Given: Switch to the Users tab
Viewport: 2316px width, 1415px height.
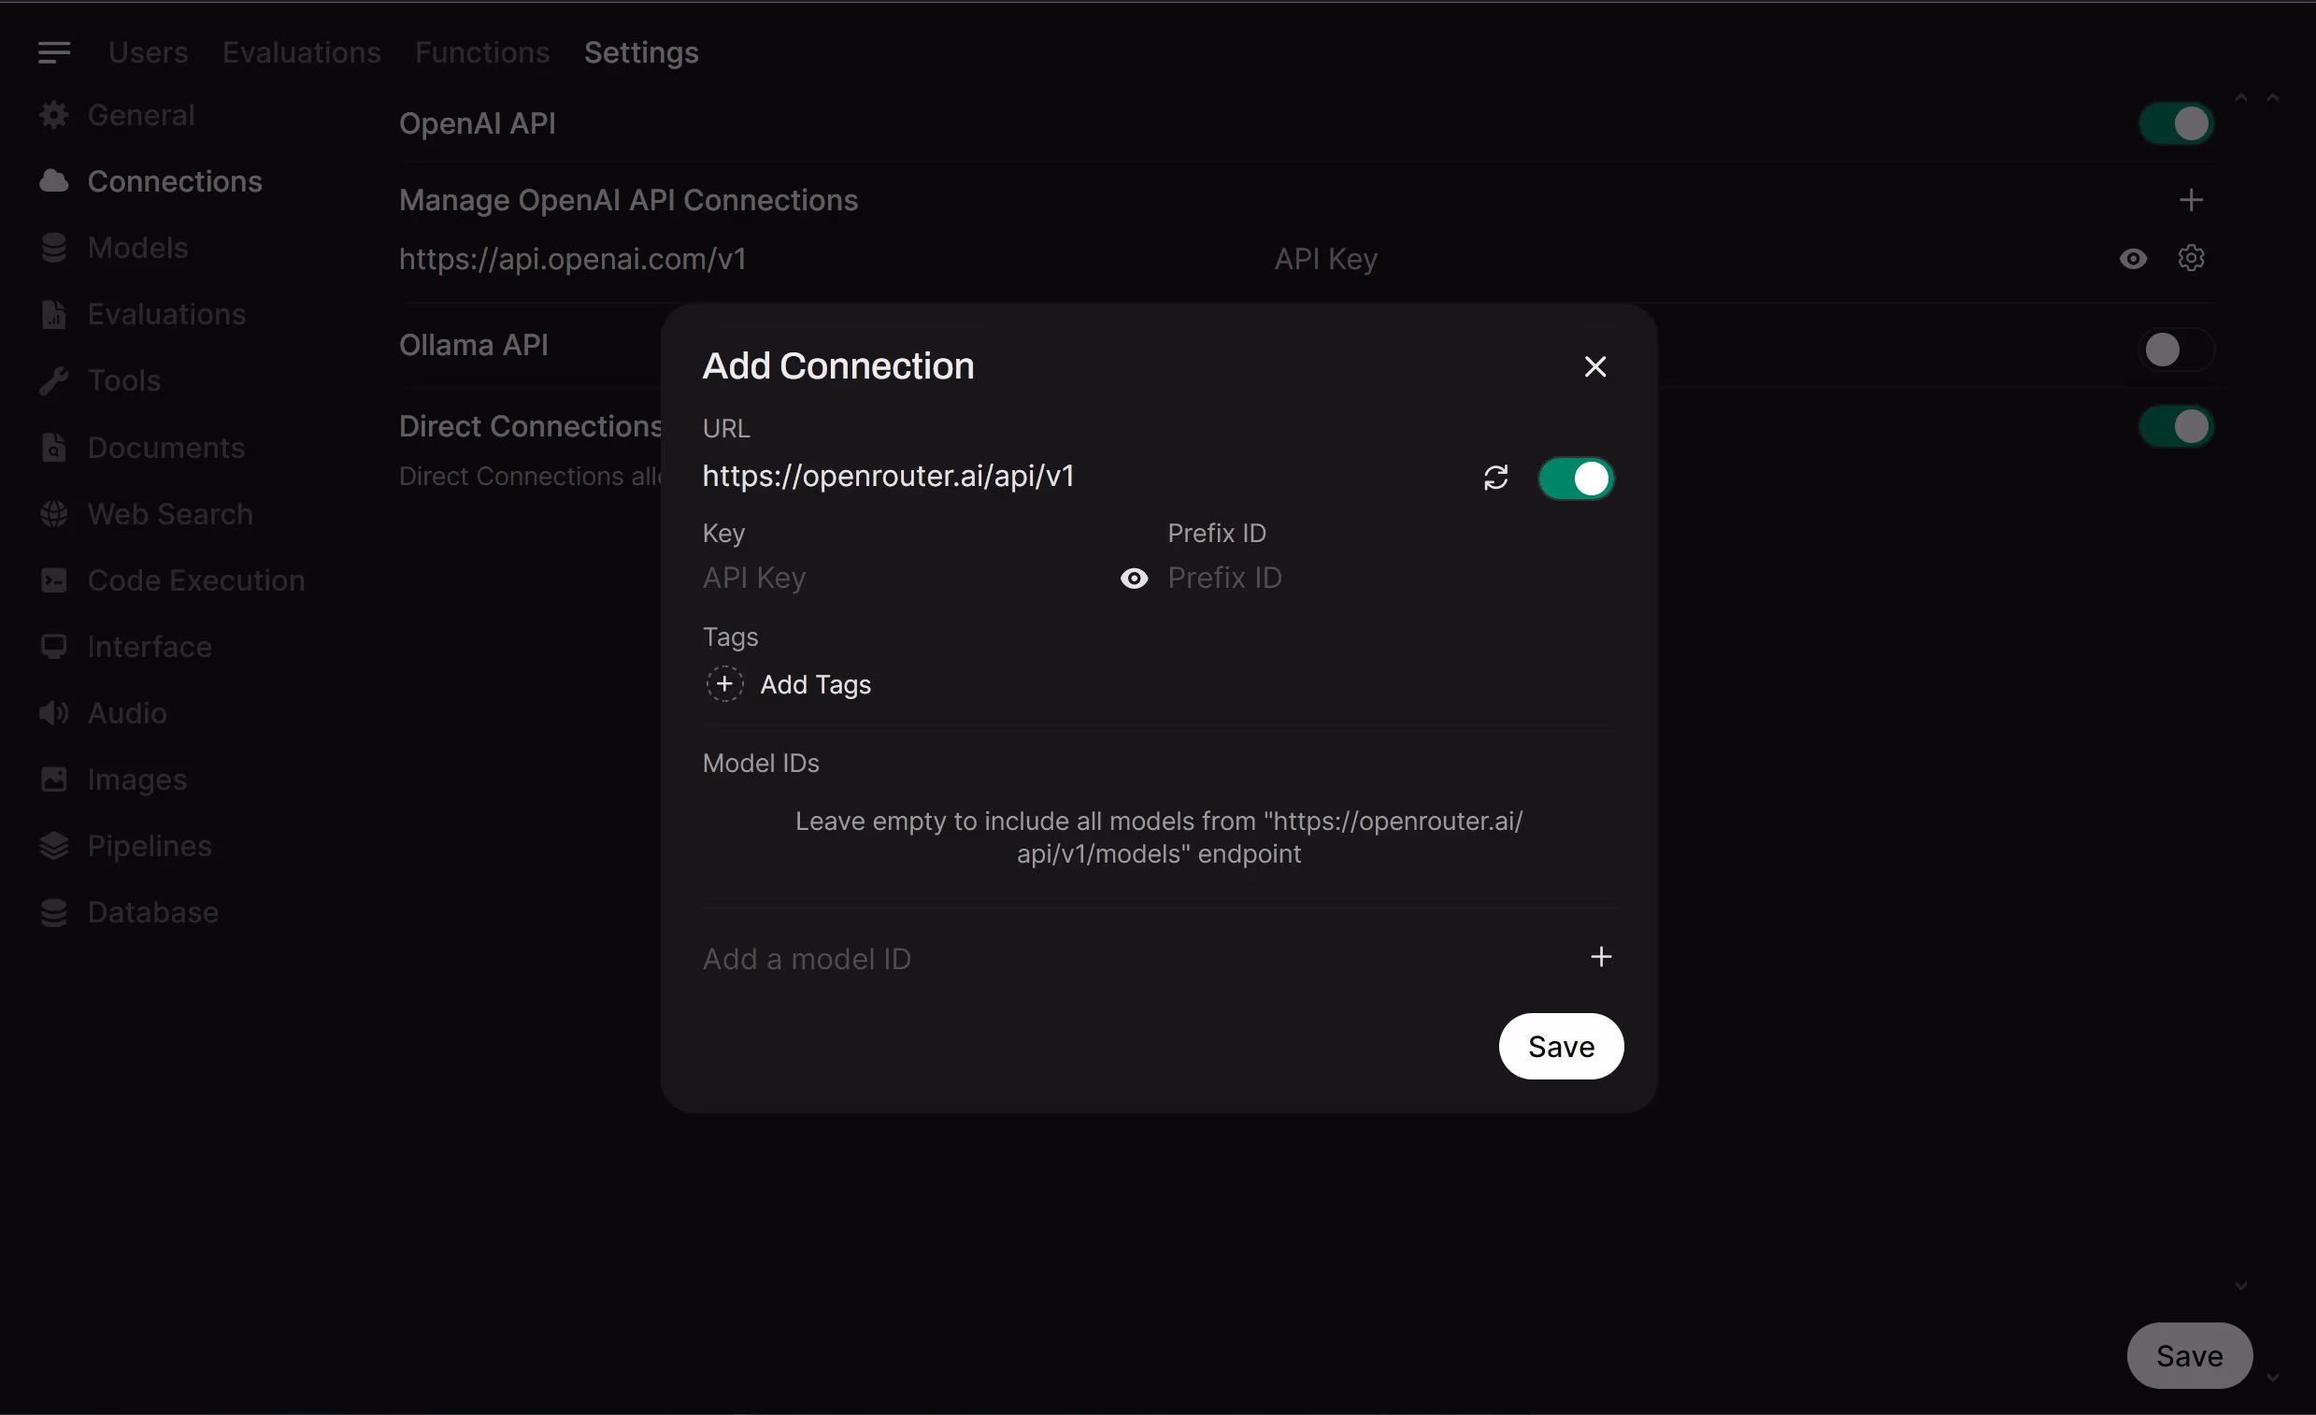Looking at the screenshot, I should (148, 52).
